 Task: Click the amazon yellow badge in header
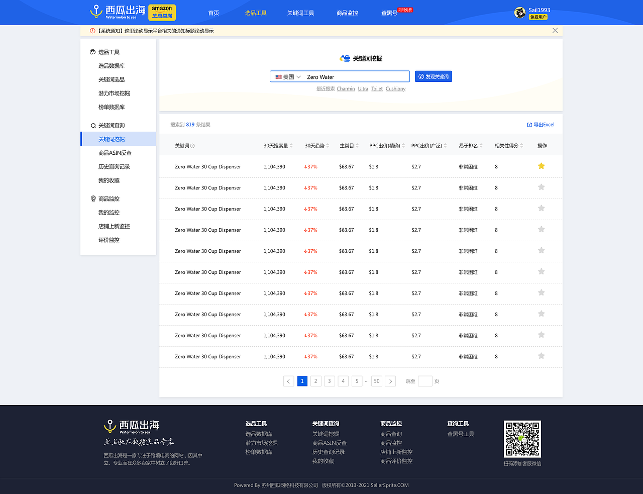coord(162,12)
